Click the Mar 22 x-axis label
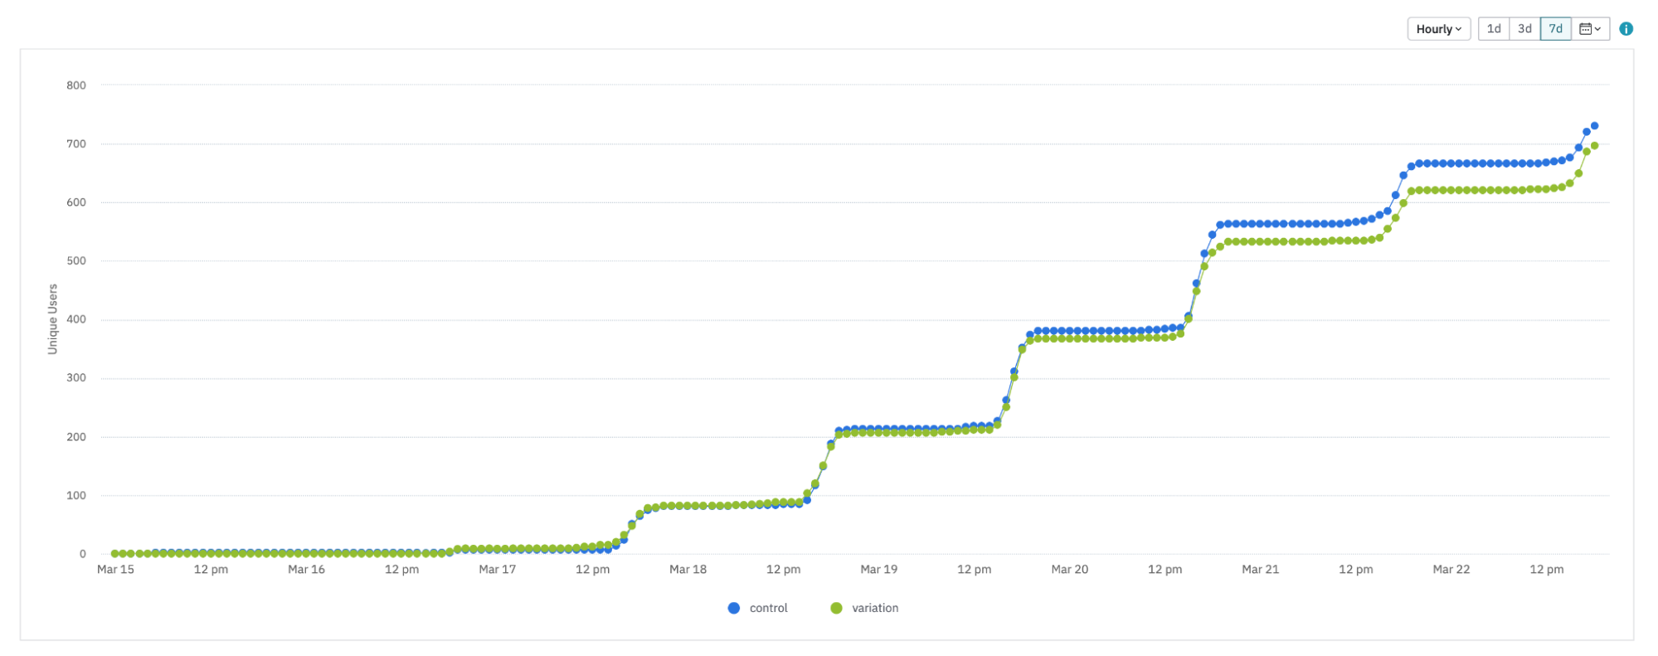The image size is (1658, 656). tap(1451, 570)
